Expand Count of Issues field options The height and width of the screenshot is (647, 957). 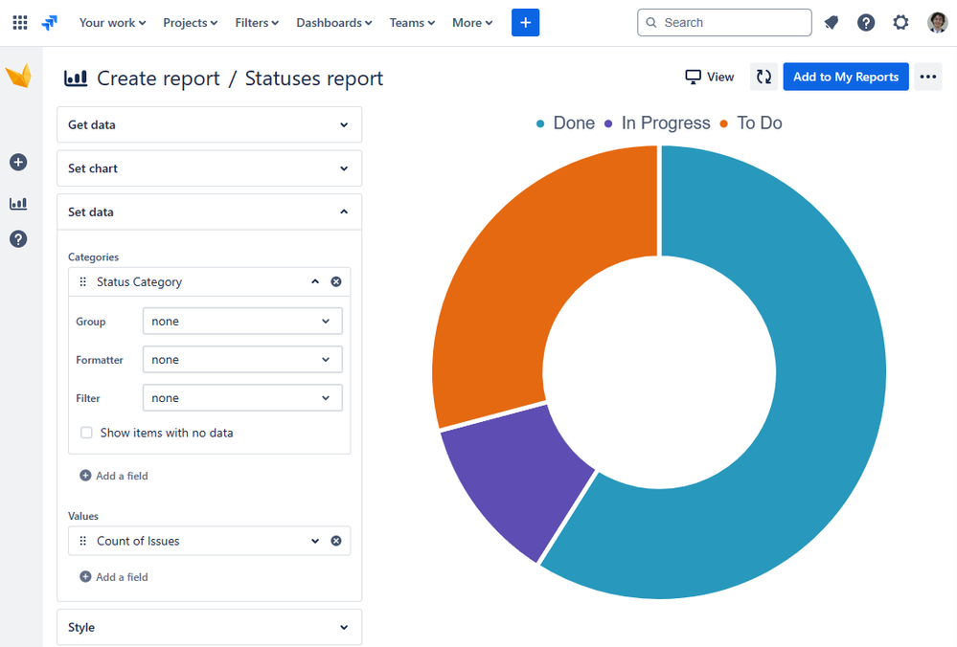pyautogui.click(x=315, y=541)
